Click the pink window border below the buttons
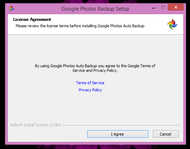The image size is (190, 149). coord(95,143)
